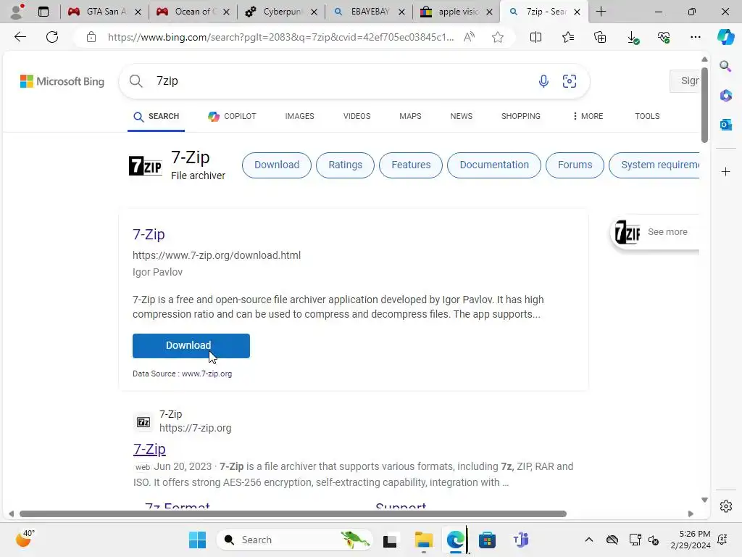Add page to favorites star icon
The height and width of the screenshot is (557, 742).
coord(497,37)
